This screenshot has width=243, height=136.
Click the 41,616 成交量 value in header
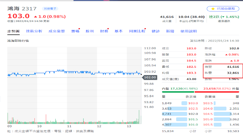(167, 17)
